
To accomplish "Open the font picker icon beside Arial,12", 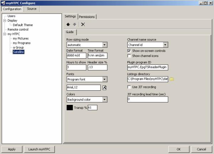I will [105, 88].
